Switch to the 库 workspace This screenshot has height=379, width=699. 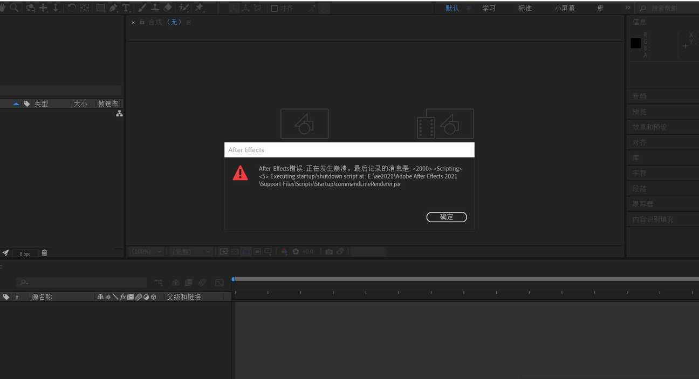tap(600, 9)
